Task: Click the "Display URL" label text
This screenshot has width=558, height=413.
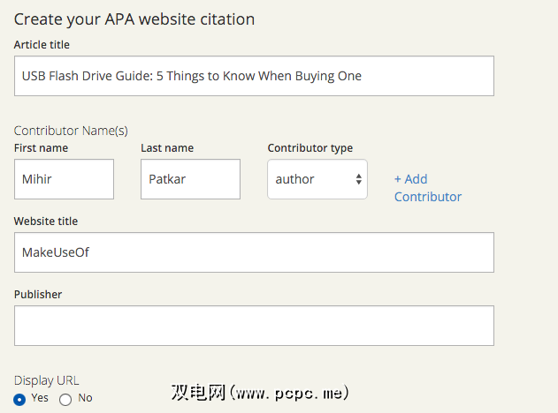Action: [46, 380]
